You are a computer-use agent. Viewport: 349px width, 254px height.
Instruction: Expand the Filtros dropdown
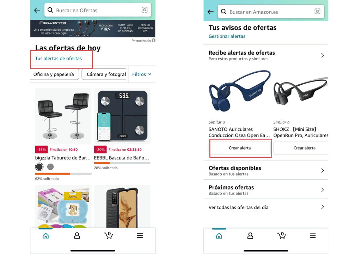pyautogui.click(x=142, y=74)
